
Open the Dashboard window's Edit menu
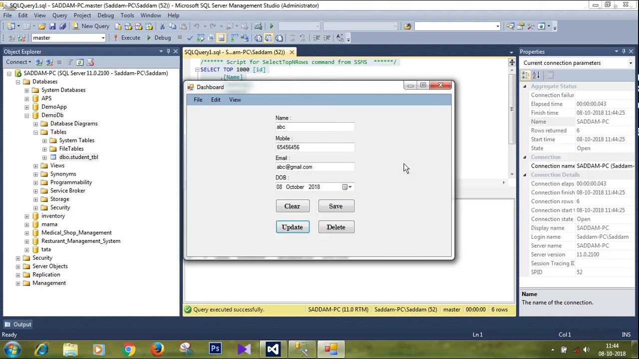click(216, 100)
